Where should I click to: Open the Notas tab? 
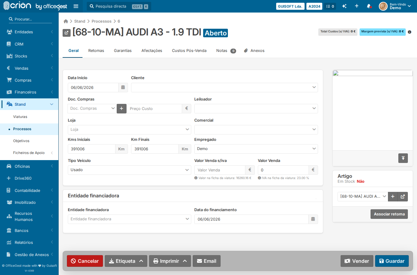point(226,51)
